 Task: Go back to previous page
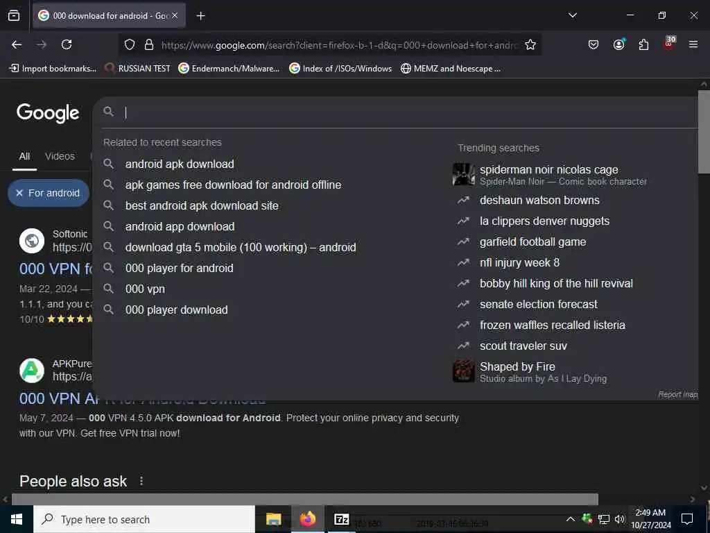tap(17, 44)
